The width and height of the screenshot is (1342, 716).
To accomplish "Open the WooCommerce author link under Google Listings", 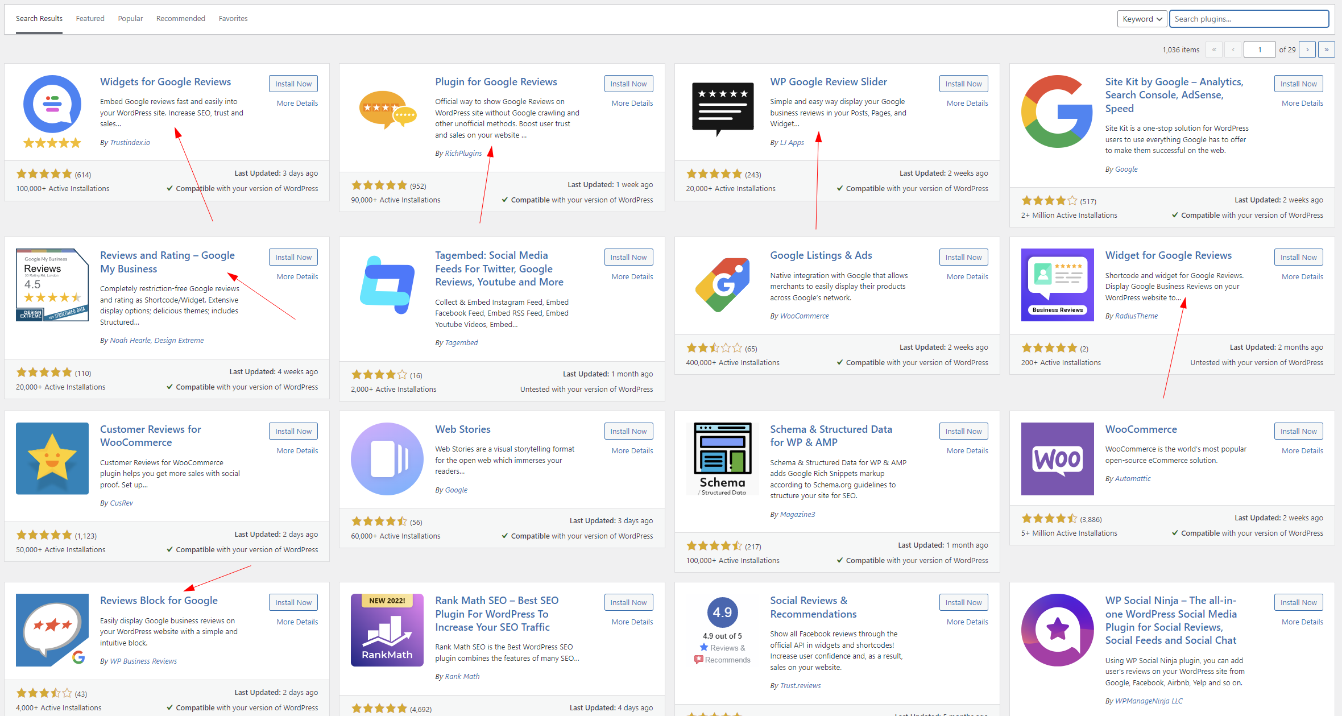I will click(x=804, y=316).
